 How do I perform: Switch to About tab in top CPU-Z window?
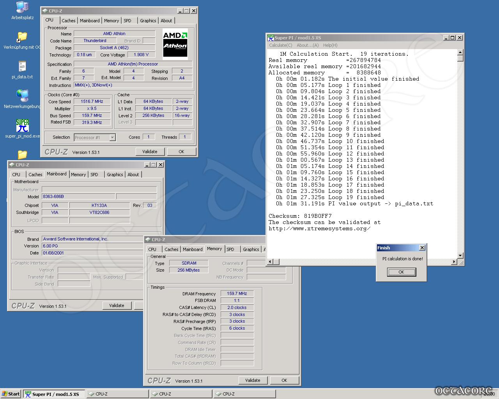click(166, 21)
